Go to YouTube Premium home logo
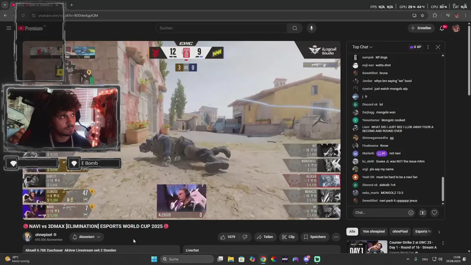 tap(31, 28)
